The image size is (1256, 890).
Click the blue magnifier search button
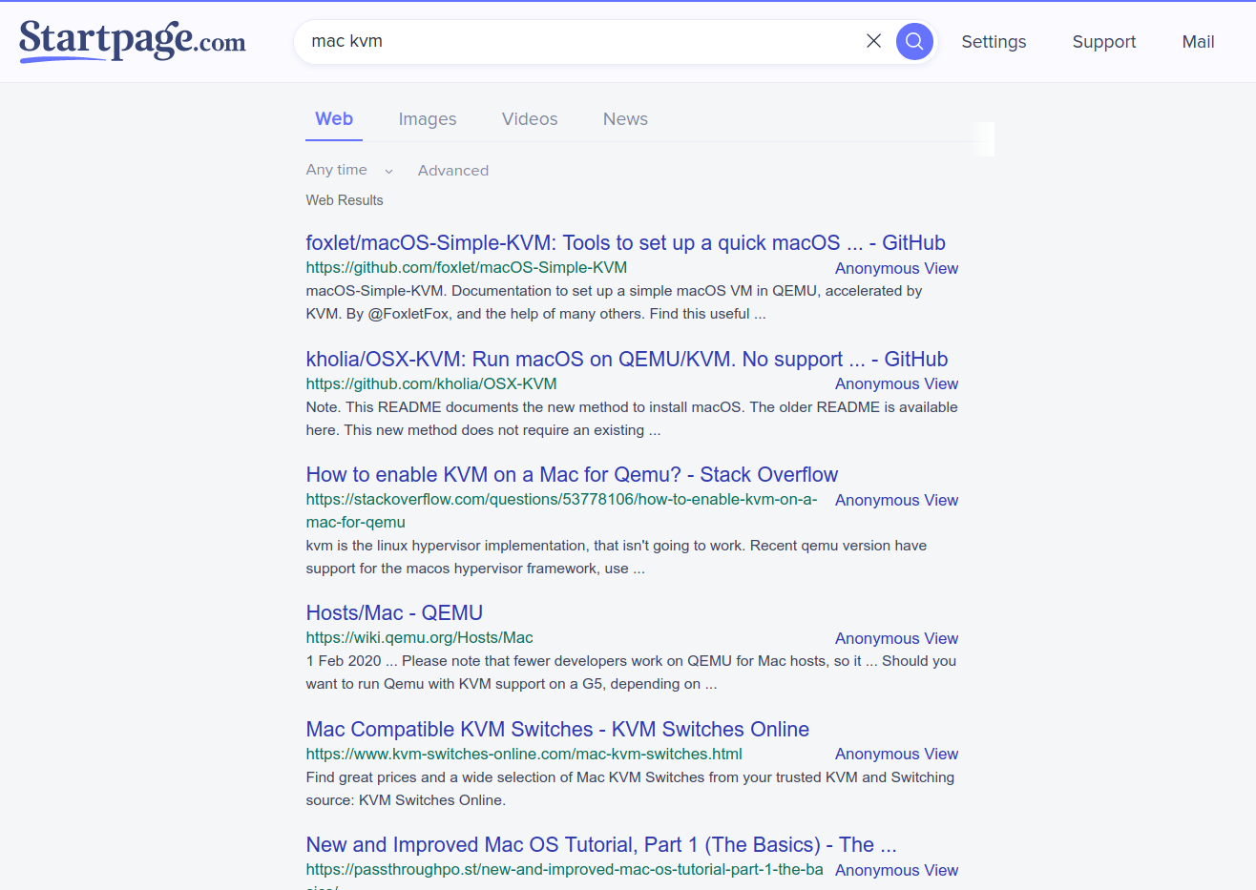click(914, 41)
